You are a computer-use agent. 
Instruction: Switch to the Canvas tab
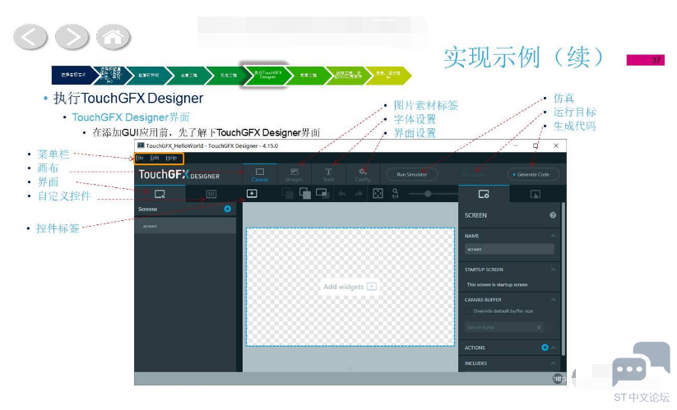[x=260, y=175]
